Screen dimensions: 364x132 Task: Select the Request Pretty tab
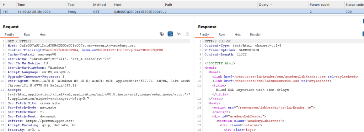[x=10, y=35]
